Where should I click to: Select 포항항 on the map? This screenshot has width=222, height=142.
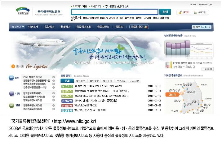click(208, 99)
